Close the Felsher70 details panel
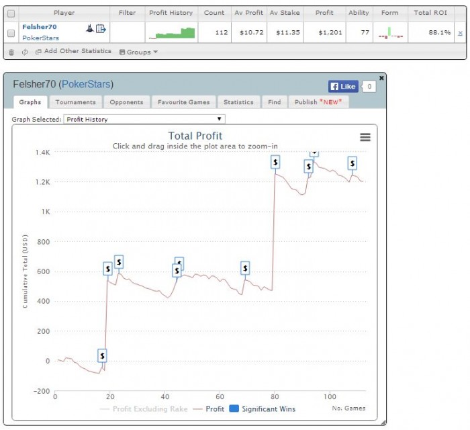The image size is (470, 430). coord(381,78)
